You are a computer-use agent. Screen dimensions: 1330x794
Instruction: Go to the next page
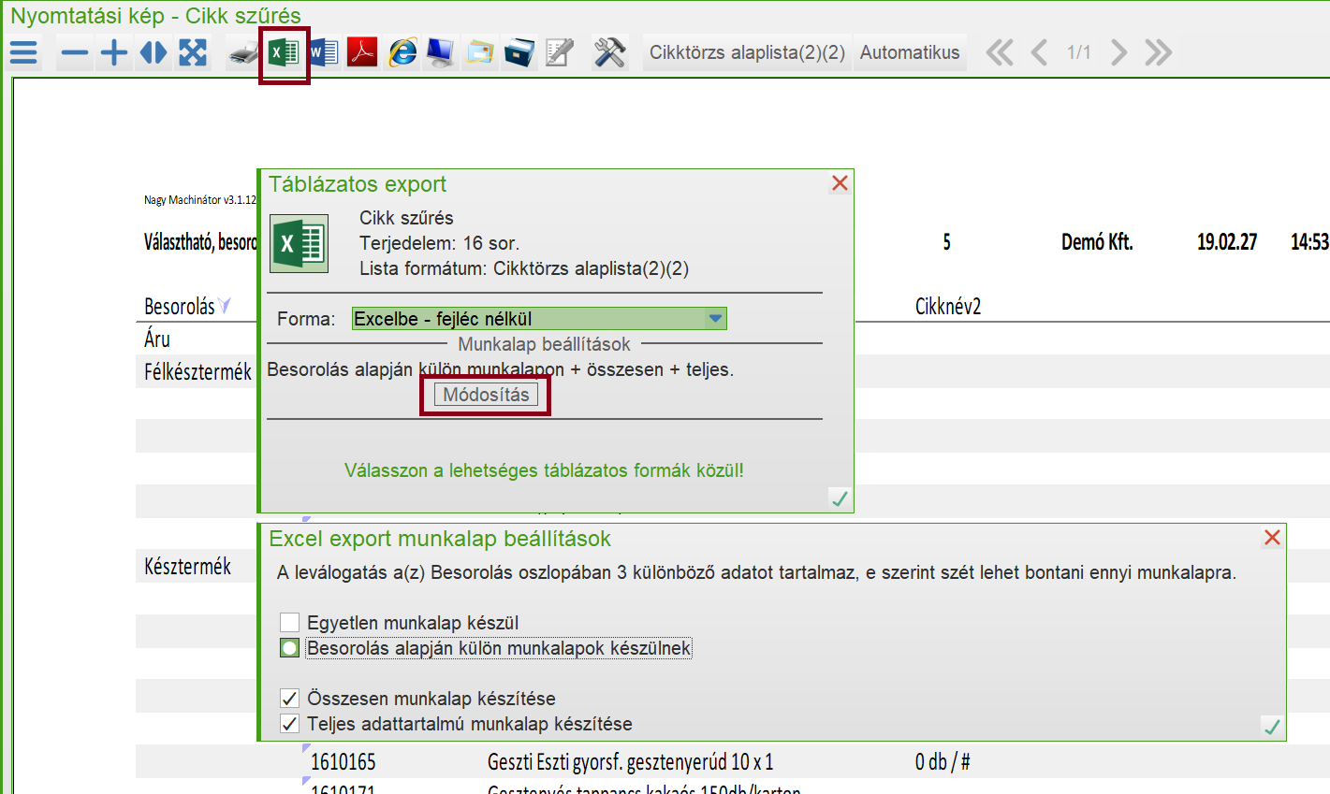[1118, 52]
